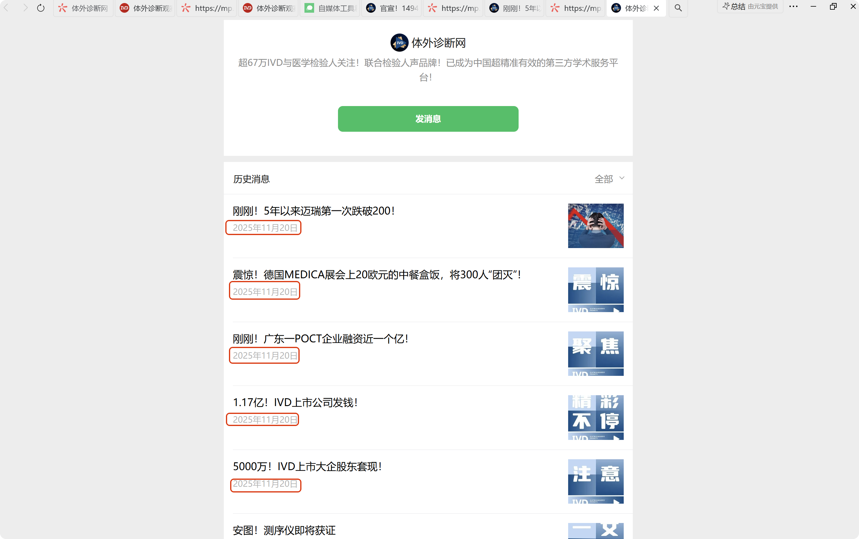Click the 体外诊断网 account name heading
859x539 pixels.
point(439,43)
